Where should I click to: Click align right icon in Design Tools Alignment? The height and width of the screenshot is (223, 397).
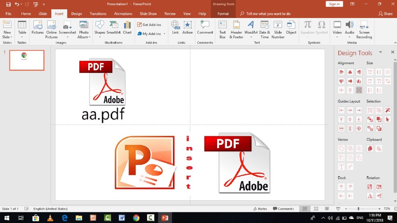(x=359, y=72)
